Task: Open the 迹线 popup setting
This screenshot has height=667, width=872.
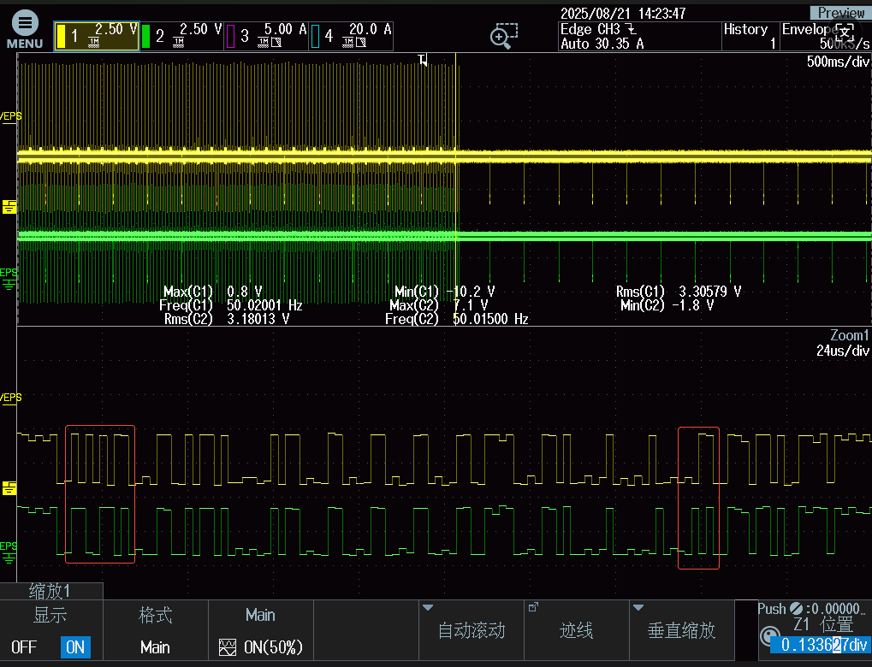Action: [576, 630]
